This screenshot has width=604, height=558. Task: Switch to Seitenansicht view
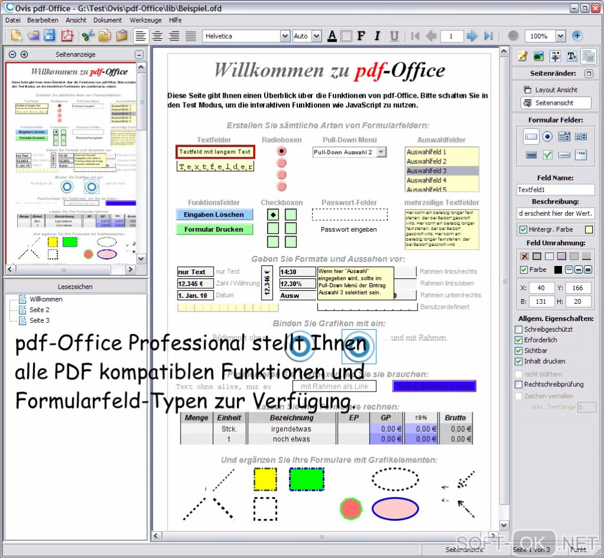coord(556,103)
